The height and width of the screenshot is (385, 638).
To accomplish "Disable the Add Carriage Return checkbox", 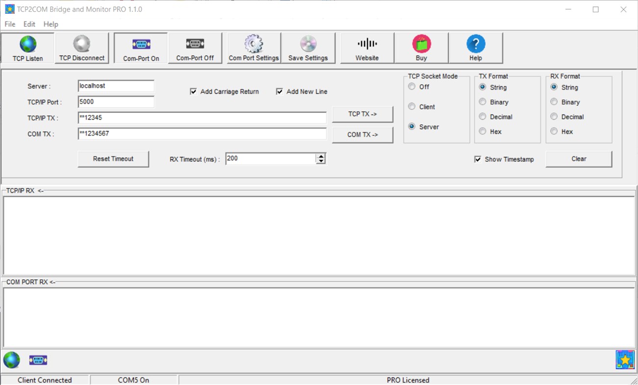I will (x=193, y=91).
